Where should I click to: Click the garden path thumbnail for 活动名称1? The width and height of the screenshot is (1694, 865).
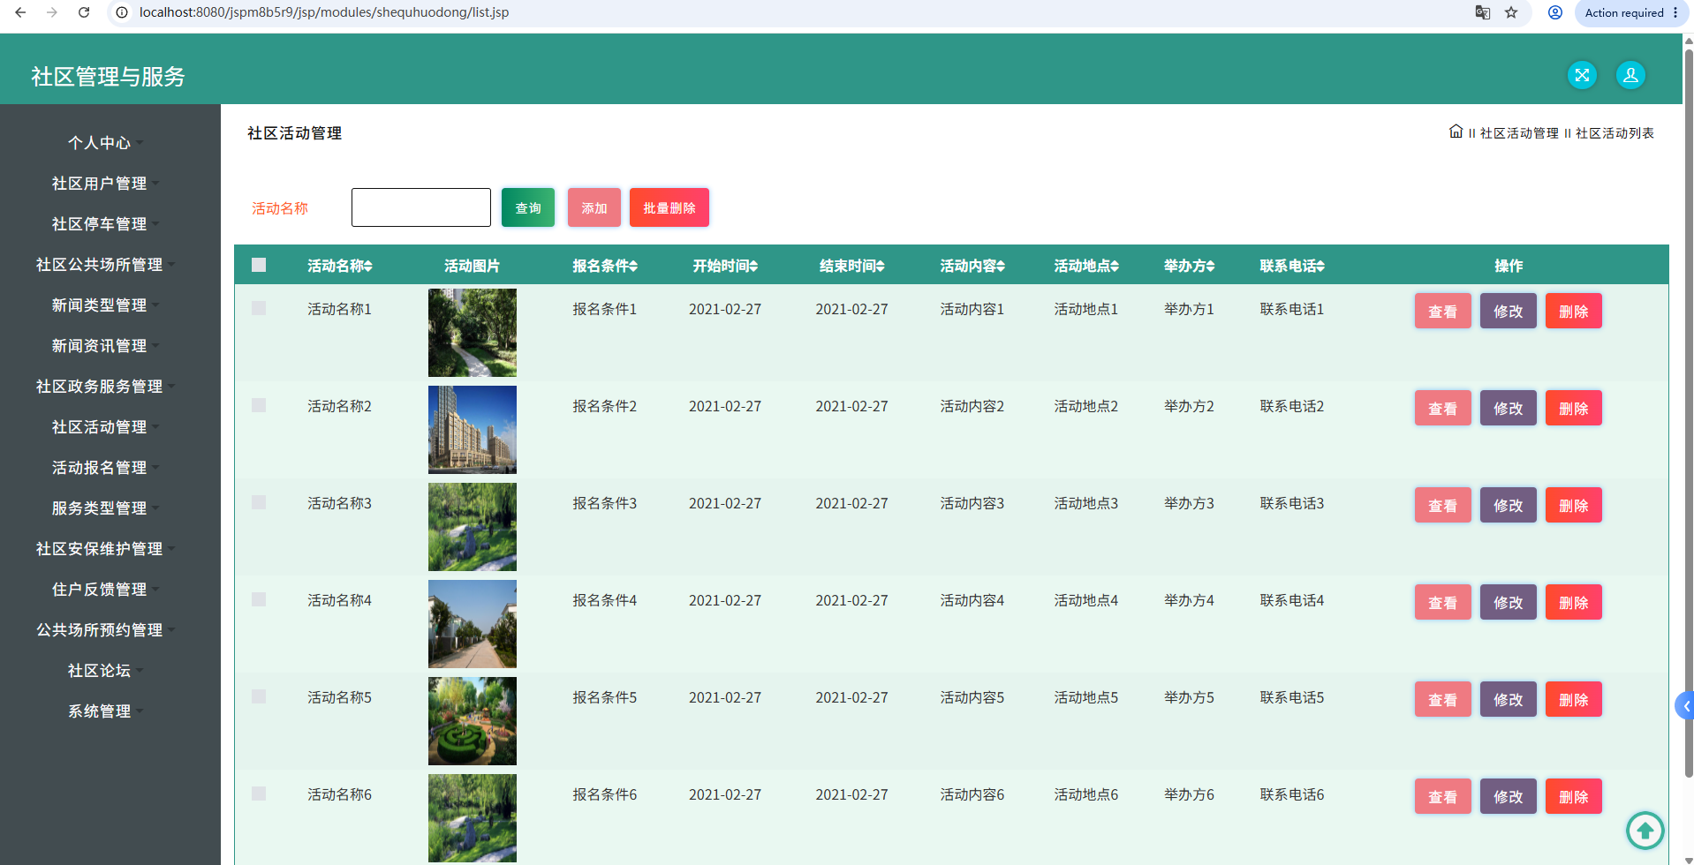(x=473, y=333)
